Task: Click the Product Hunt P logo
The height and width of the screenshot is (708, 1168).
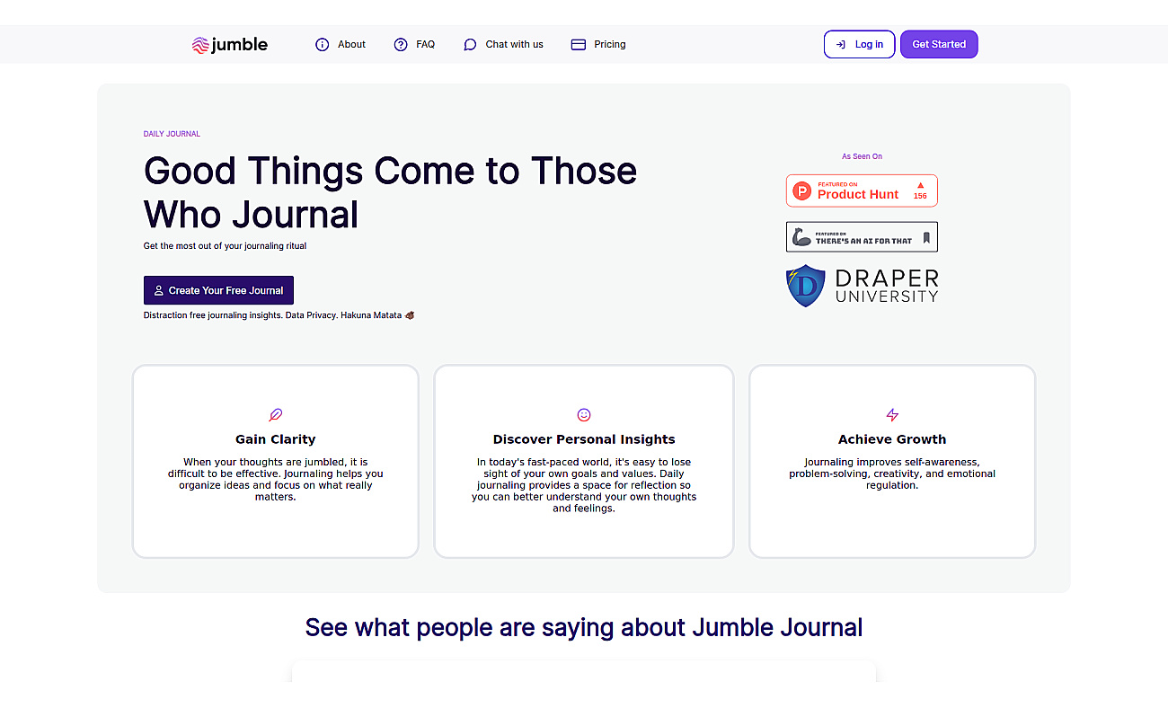Action: click(801, 190)
